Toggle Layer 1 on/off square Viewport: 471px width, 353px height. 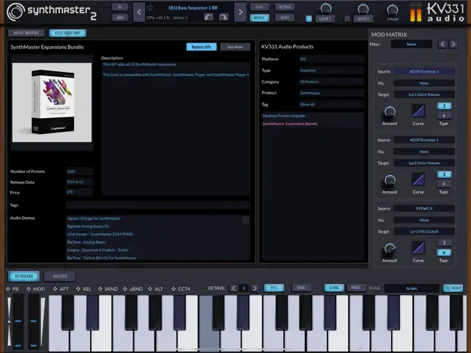tap(308, 18)
